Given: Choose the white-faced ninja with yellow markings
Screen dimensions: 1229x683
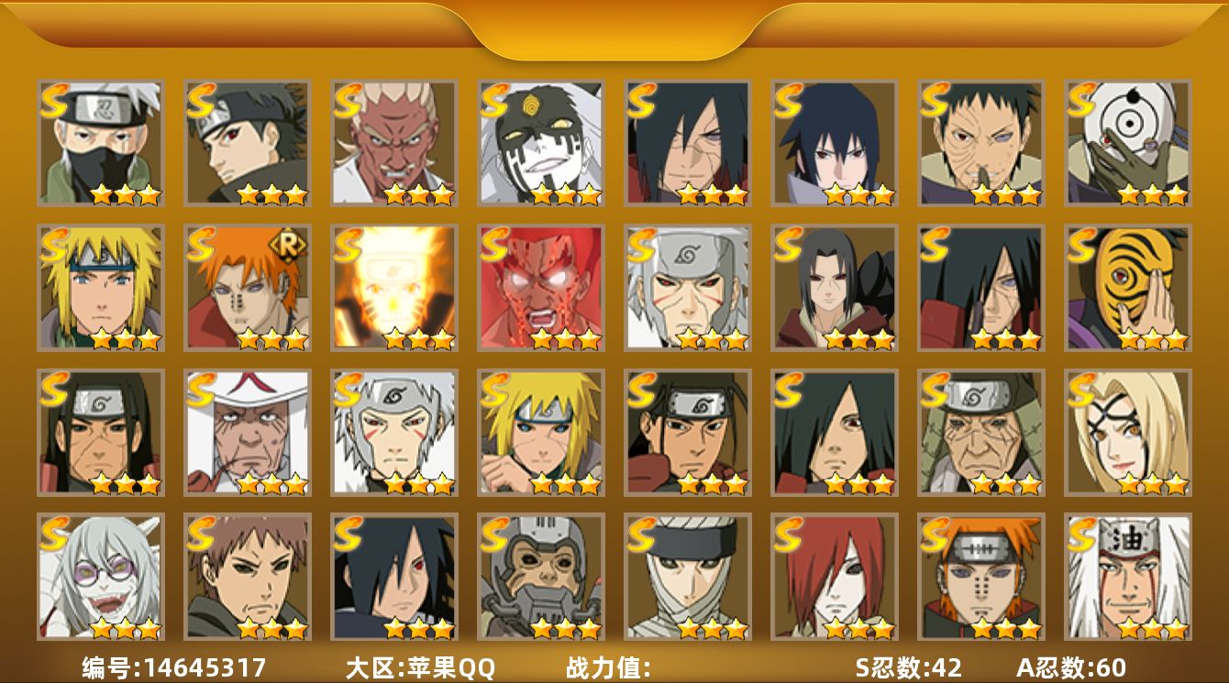Looking at the screenshot, I should pyautogui.click(x=540, y=143).
